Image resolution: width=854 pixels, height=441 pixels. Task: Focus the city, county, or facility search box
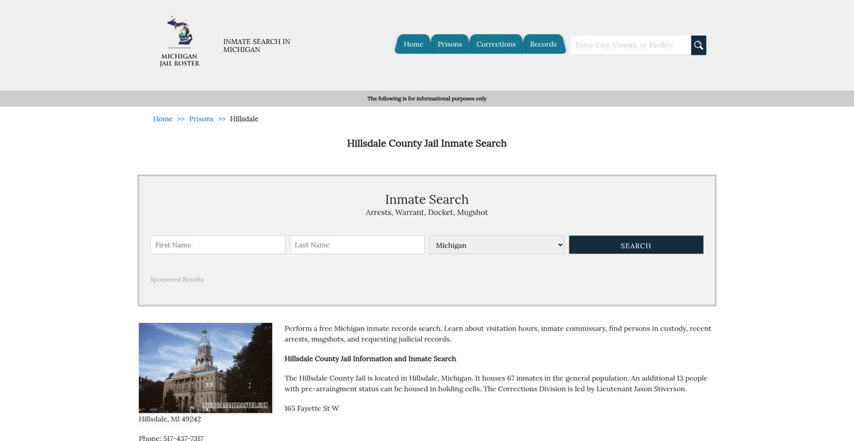631,45
